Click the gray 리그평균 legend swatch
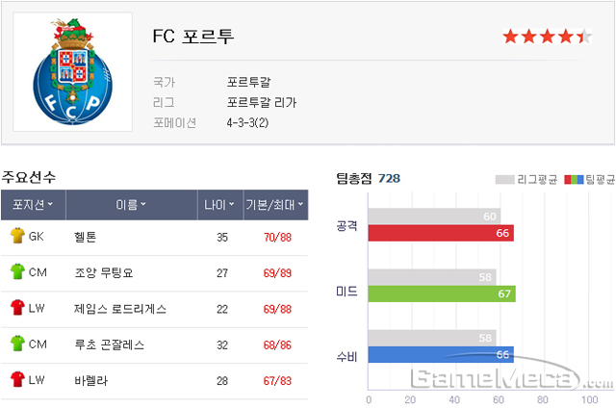 pyautogui.click(x=504, y=180)
